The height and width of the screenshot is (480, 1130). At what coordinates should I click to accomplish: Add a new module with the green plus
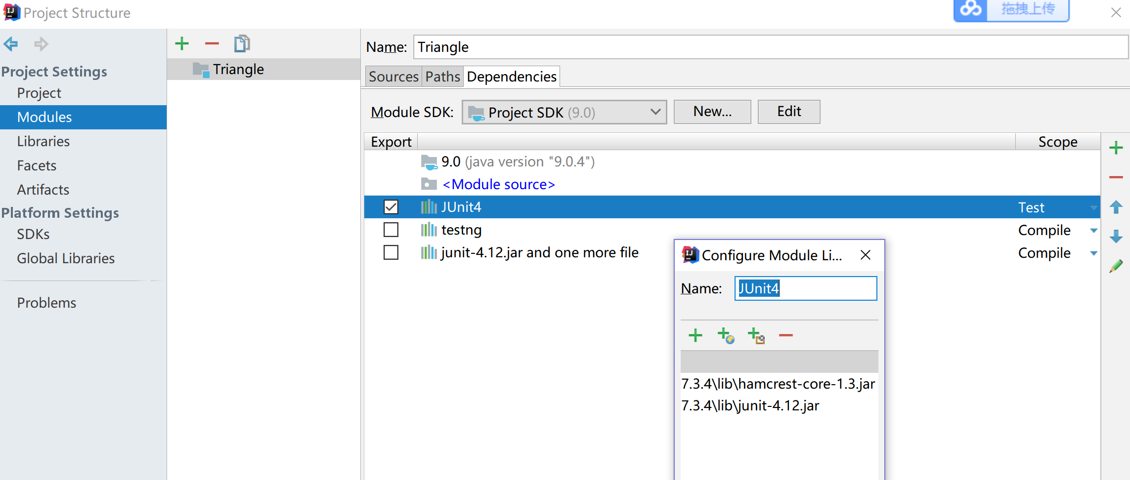[x=182, y=43]
